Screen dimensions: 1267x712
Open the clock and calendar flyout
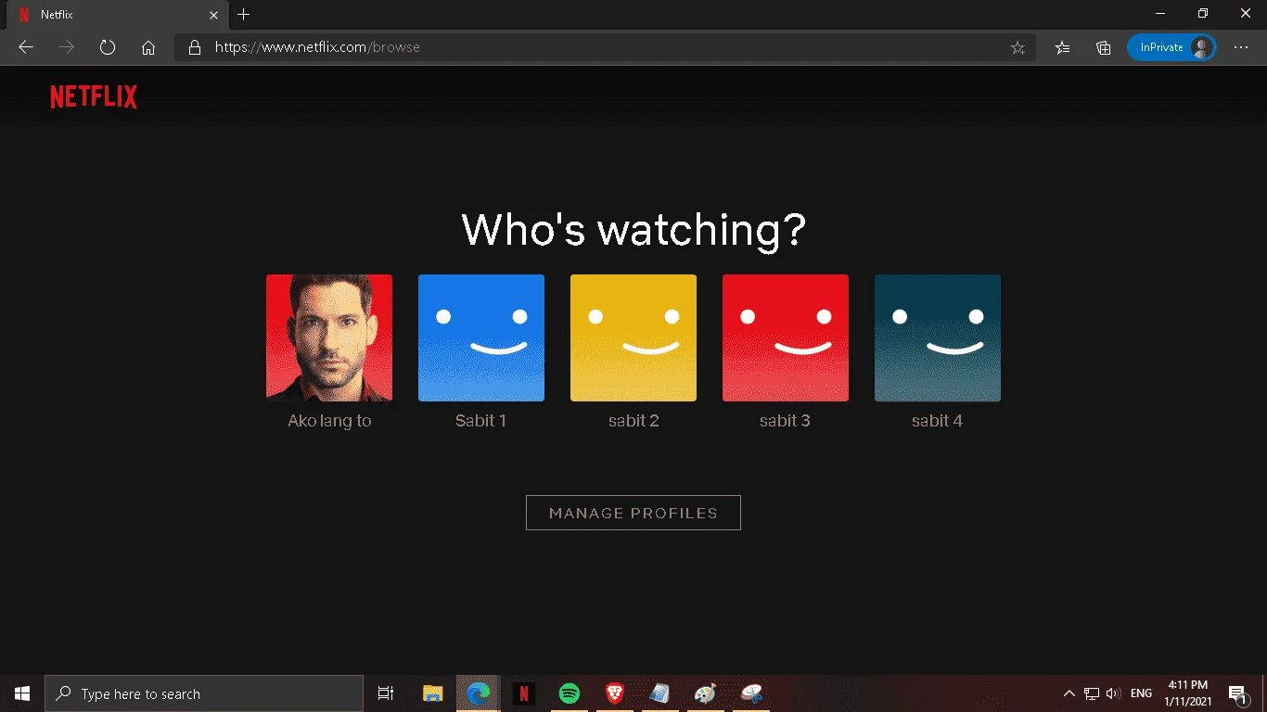pos(1189,693)
